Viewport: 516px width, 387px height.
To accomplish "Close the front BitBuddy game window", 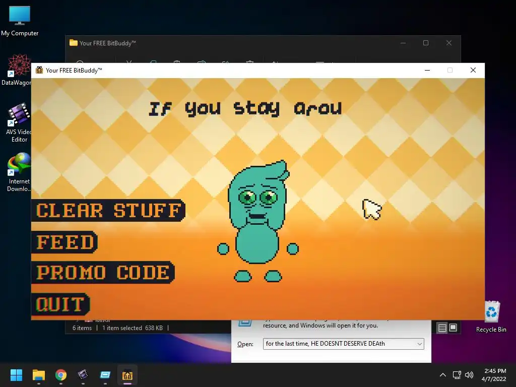I will pyautogui.click(x=473, y=70).
